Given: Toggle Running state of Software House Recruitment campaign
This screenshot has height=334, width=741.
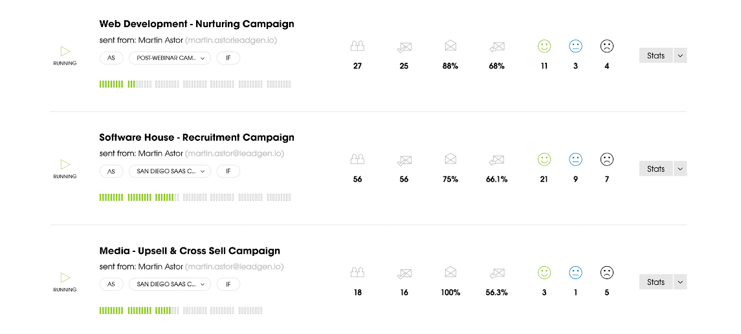Looking at the screenshot, I should [x=65, y=164].
